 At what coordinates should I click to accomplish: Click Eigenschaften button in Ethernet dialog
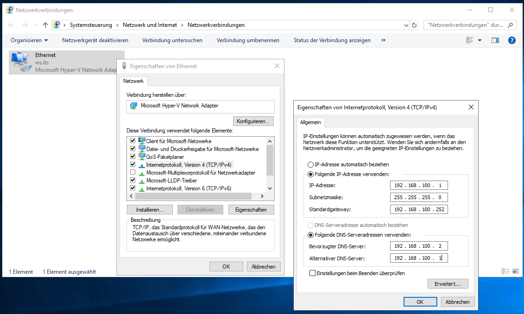point(251,210)
